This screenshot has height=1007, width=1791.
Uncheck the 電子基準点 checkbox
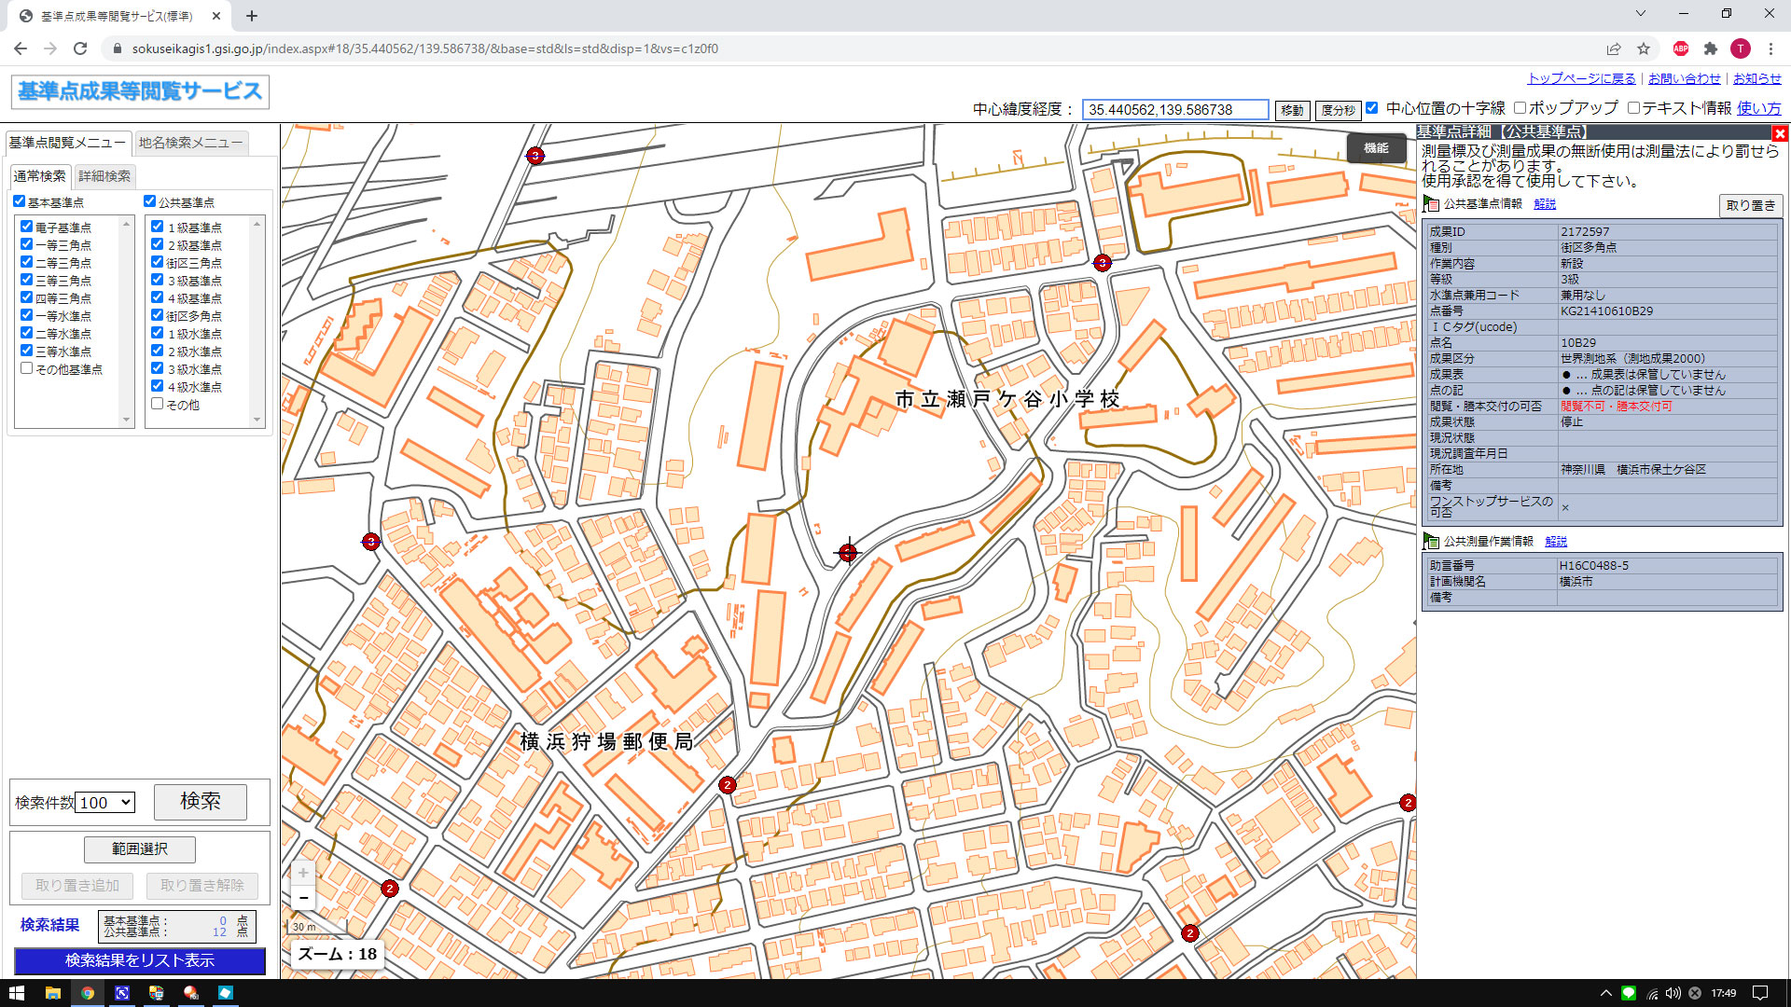tap(27, 227)
